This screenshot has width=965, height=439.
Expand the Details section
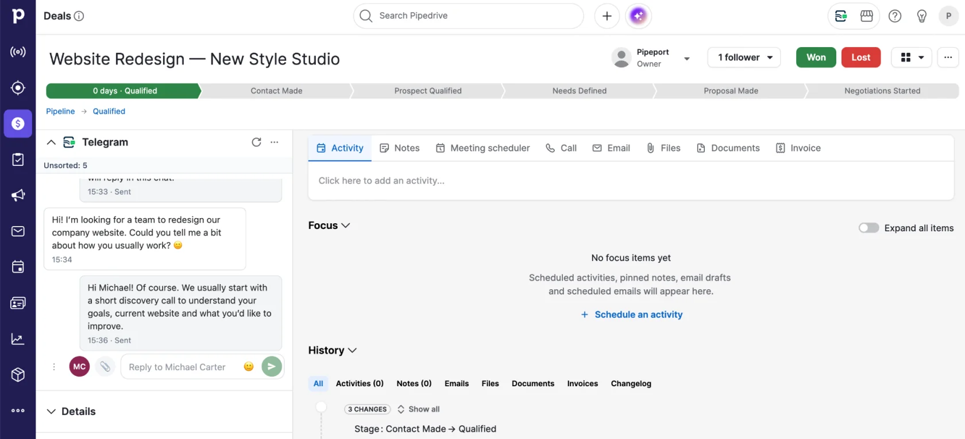51,411
